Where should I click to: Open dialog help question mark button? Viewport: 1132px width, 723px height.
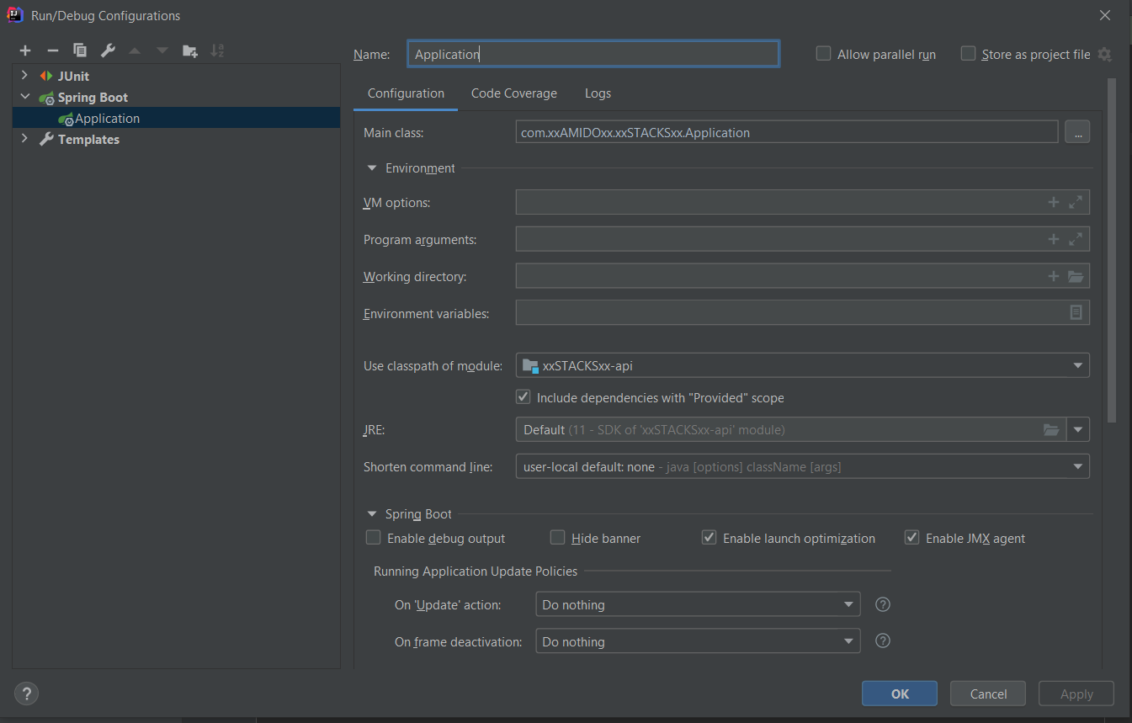[27, 694]
